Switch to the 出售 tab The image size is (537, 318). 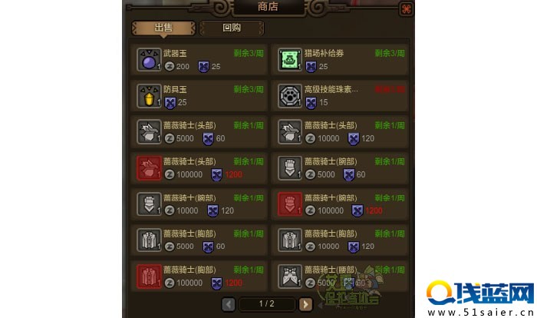163,28
